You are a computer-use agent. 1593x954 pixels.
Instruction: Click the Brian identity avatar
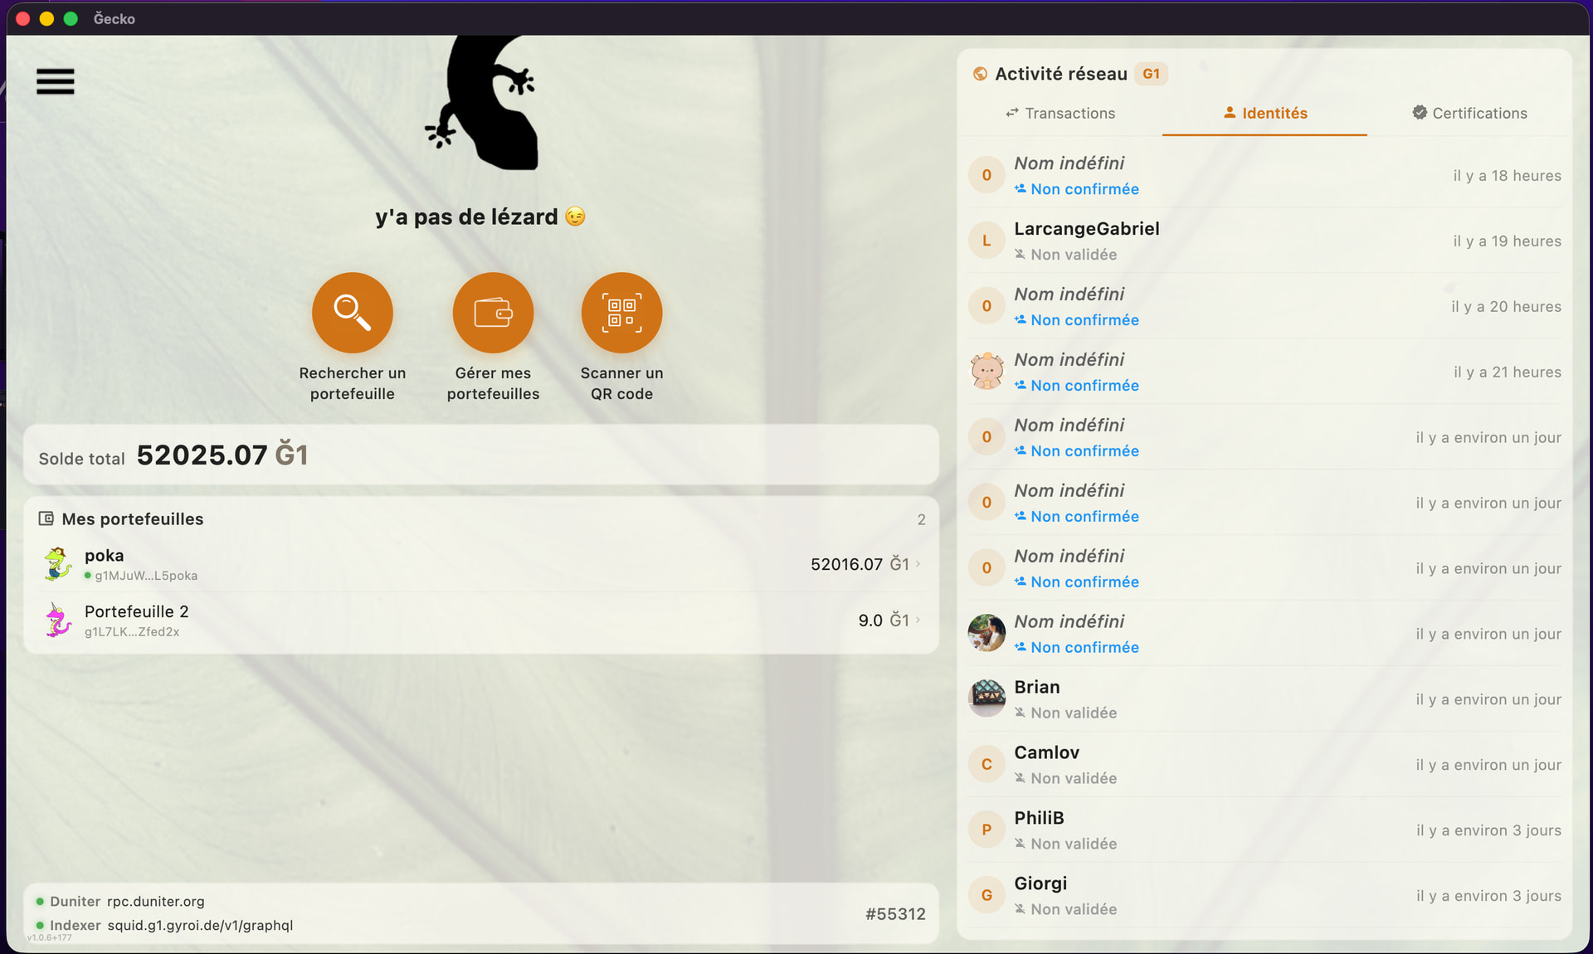(986, 698)
